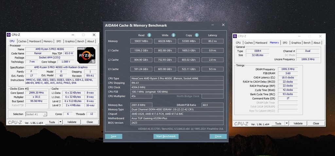Click the Write info icon in AIDA64
This screenshot has width=335, height=156.
173,35
